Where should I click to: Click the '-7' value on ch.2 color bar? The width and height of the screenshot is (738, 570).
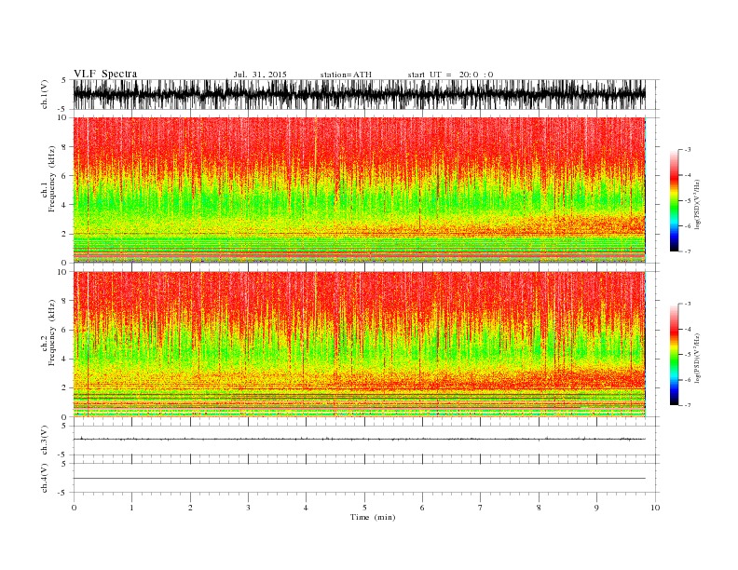click(x=687, y=405)
